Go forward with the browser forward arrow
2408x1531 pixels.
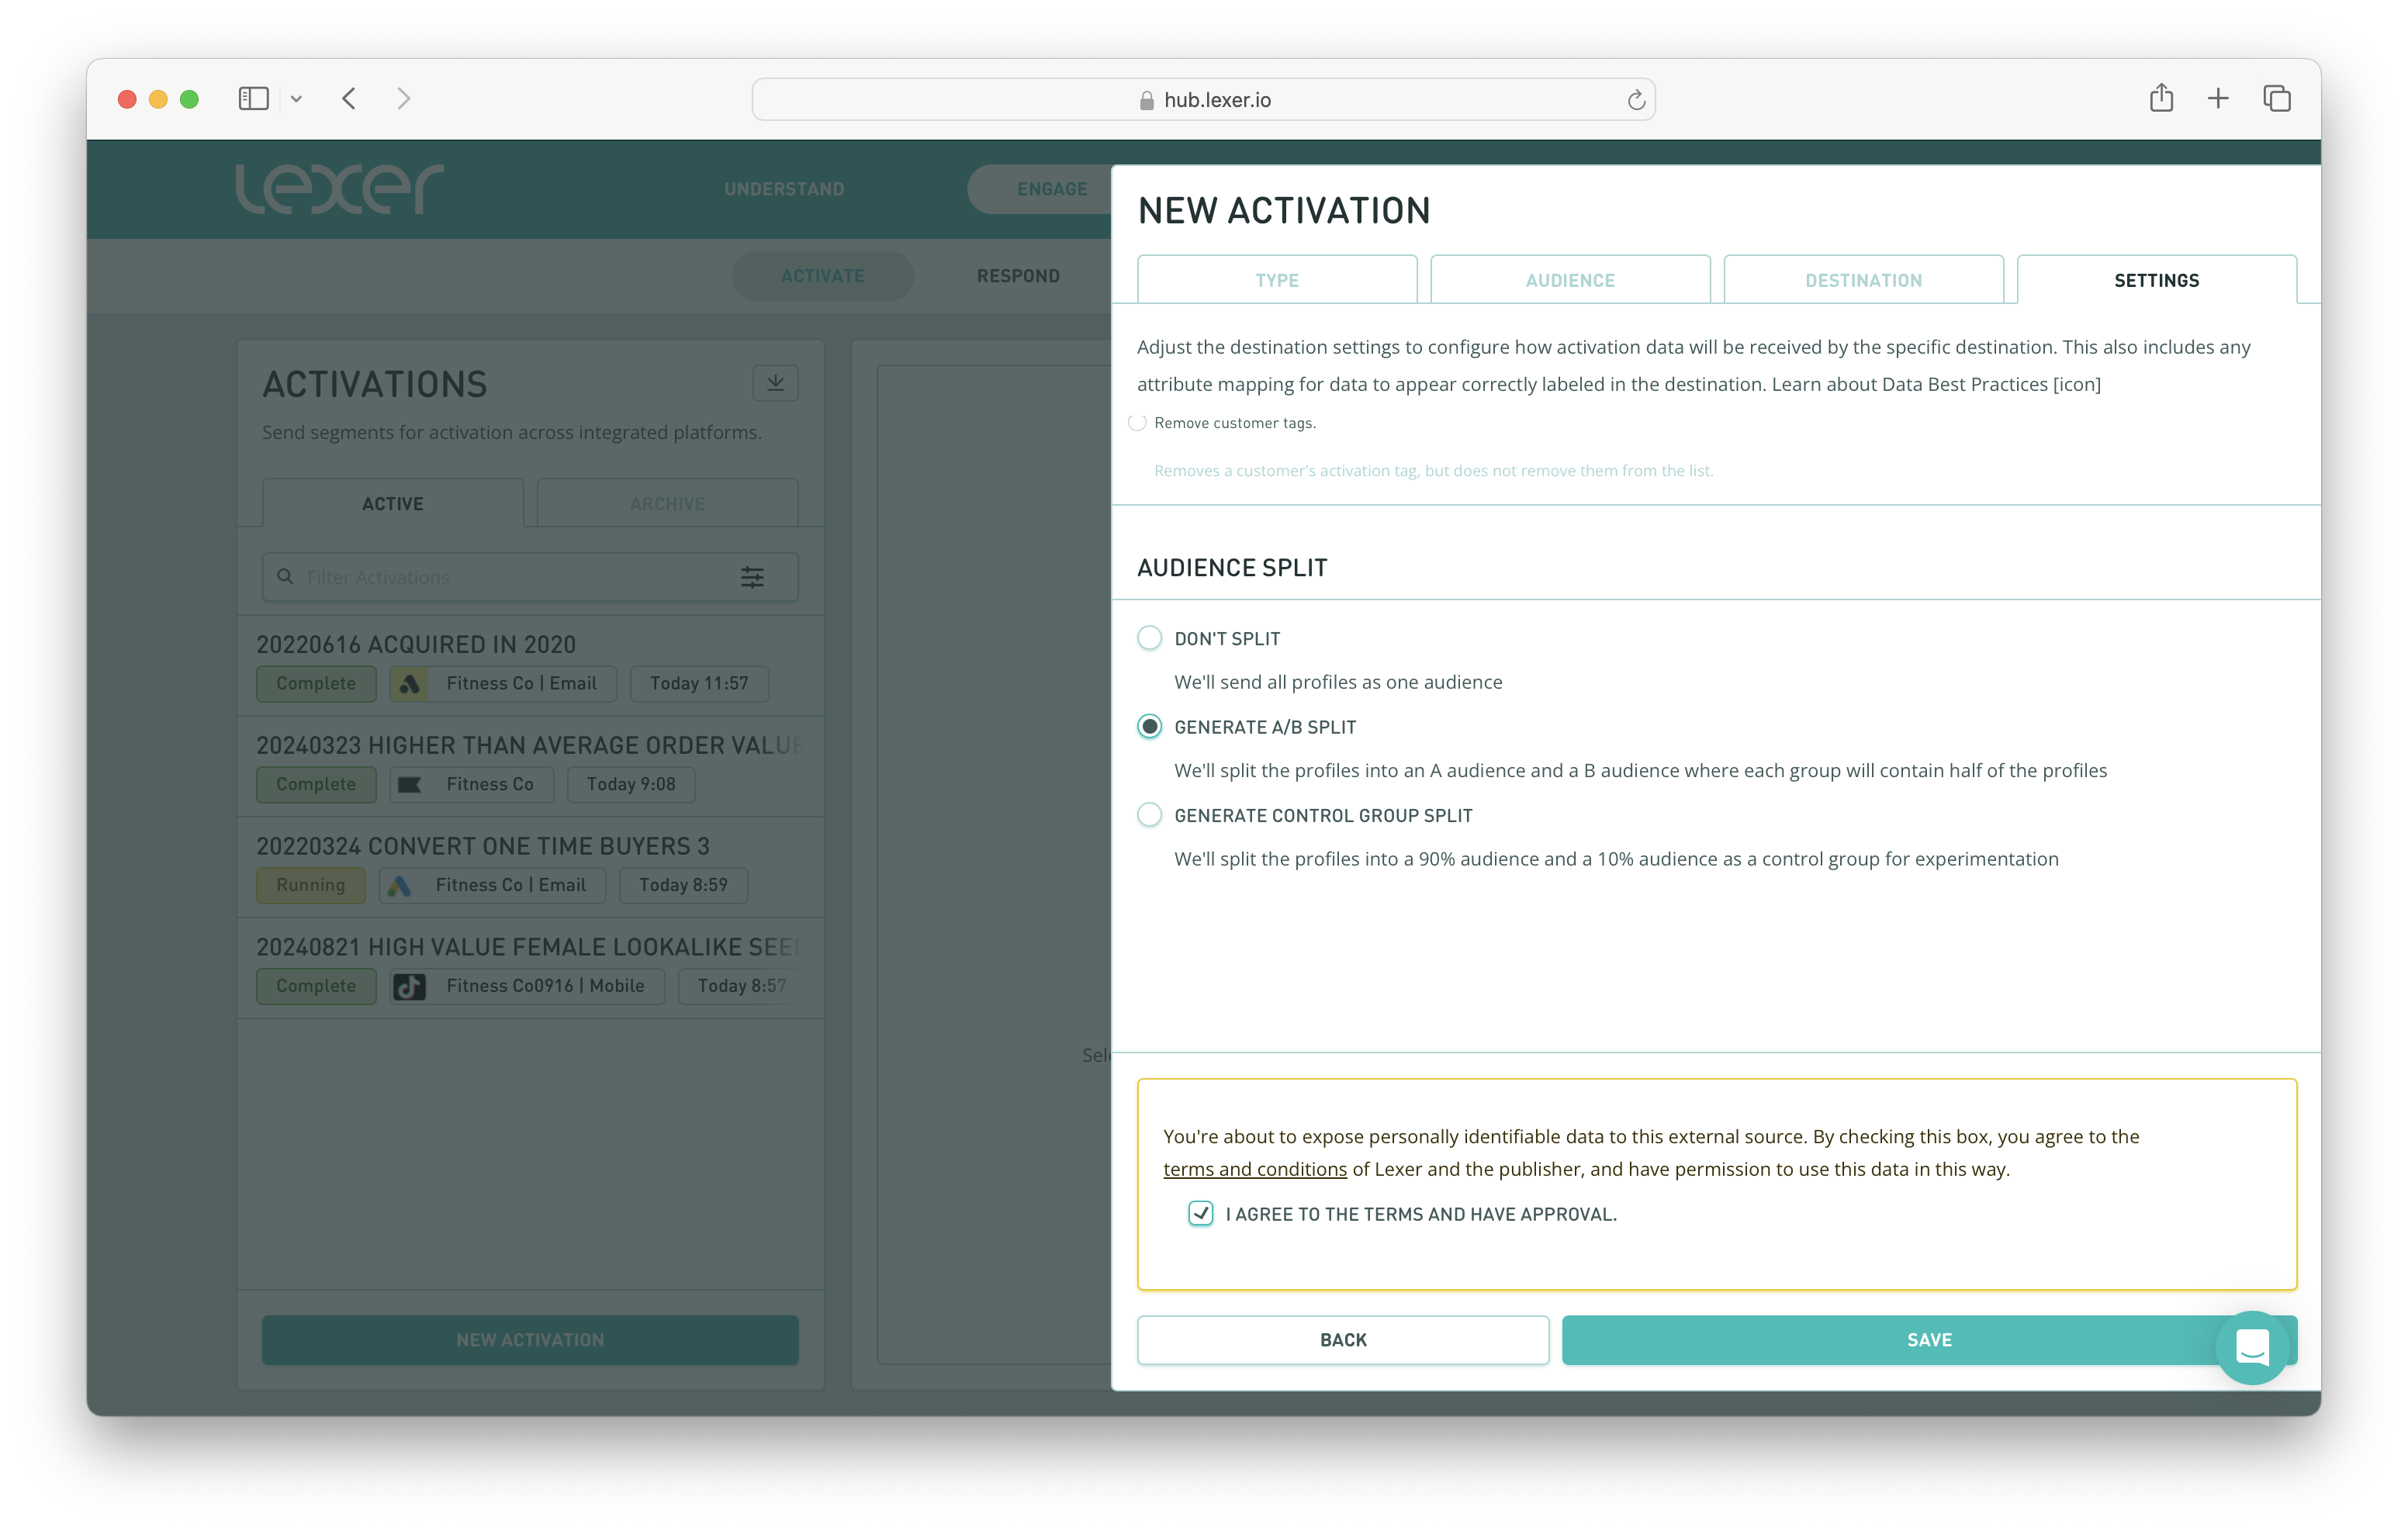tap(404, 99)
